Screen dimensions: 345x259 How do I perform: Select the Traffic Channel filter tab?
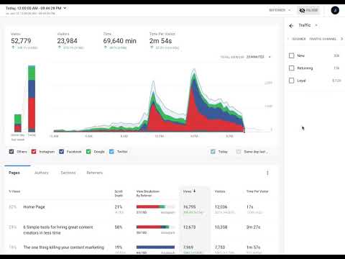[323, 39]
